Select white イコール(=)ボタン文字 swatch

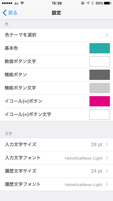click(100, 114)
